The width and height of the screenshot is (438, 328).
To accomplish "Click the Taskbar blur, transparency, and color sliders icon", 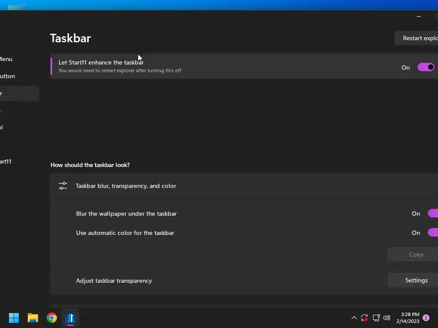I will click(63, 186).
